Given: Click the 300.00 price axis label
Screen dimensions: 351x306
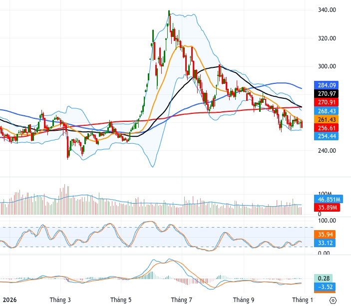Looking at the screenshot, I should tap(327, 66).
